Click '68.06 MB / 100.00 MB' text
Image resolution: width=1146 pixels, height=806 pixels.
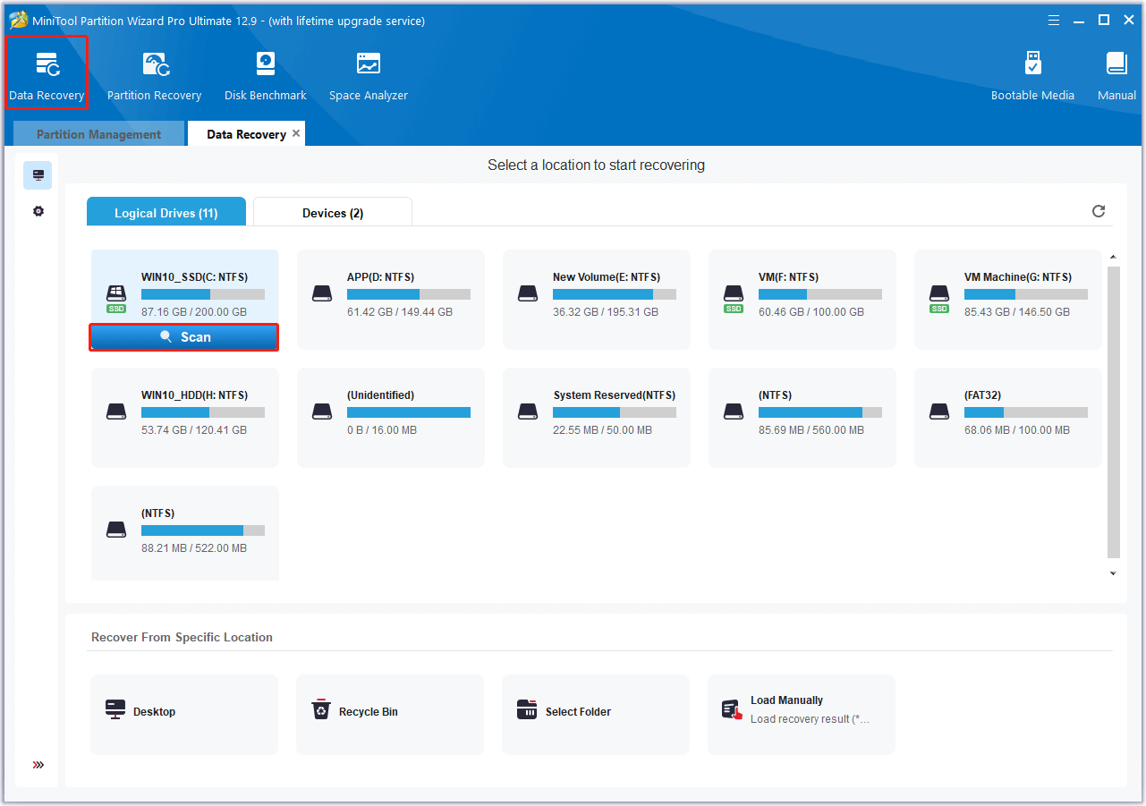1017,430
